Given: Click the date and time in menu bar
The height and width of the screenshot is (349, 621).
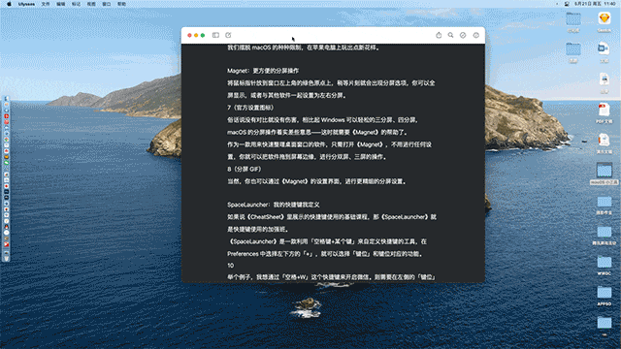Looking at the screenshot, I should tap(595, 4).
